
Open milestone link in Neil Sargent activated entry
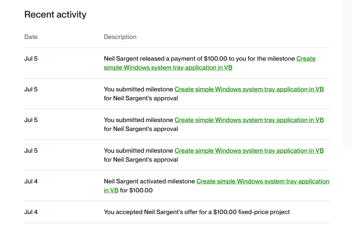pos(263,181)
